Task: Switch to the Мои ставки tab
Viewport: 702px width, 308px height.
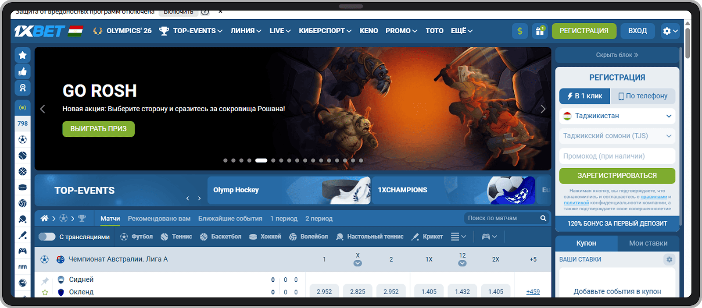Action: pos(648,243)
